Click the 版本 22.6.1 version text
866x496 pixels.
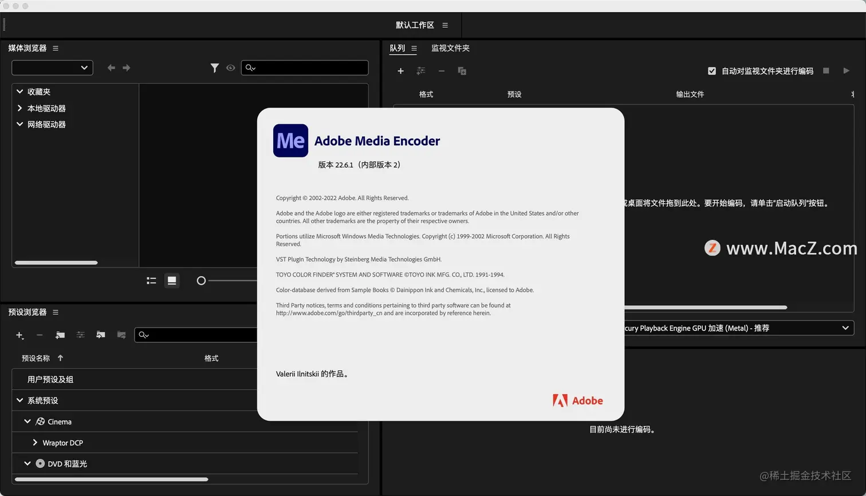click(361, 165)
